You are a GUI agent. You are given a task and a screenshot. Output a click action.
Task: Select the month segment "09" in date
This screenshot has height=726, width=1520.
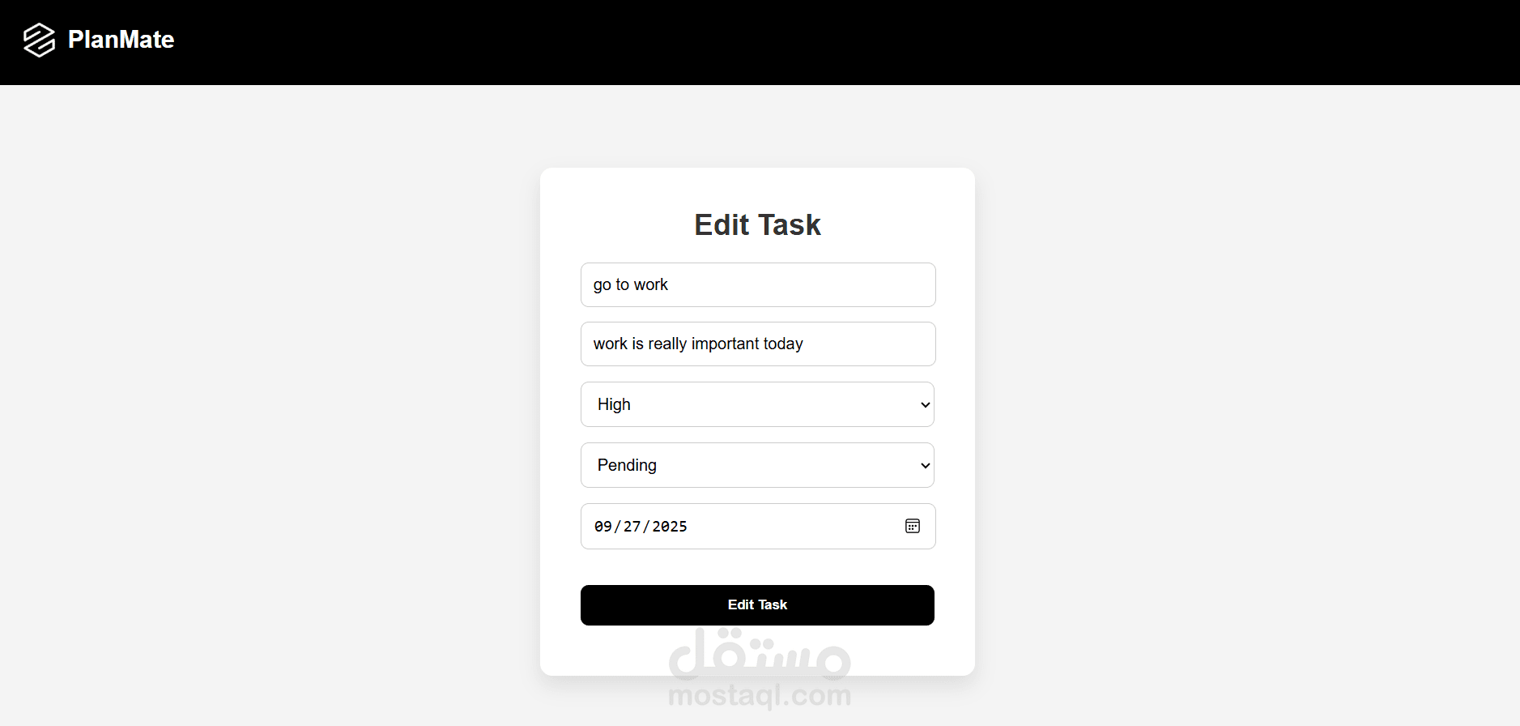pyautogui.click(x=603, y=527)
